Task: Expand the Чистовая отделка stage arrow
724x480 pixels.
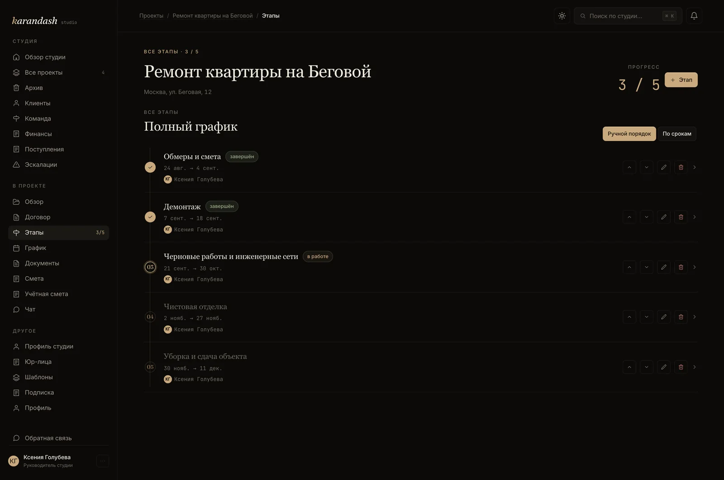Action: (694, 317)
